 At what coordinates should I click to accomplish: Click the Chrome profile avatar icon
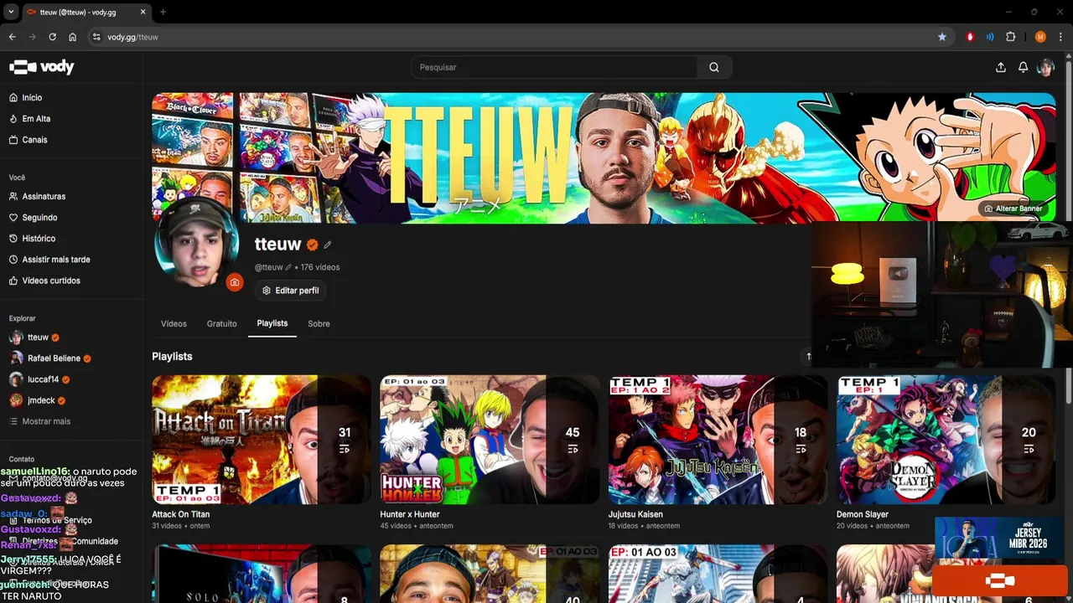pos(1040,37)
